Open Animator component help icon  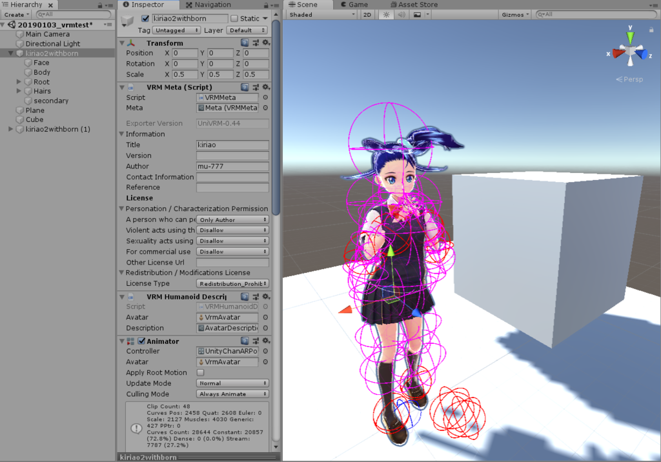point(245,341)
